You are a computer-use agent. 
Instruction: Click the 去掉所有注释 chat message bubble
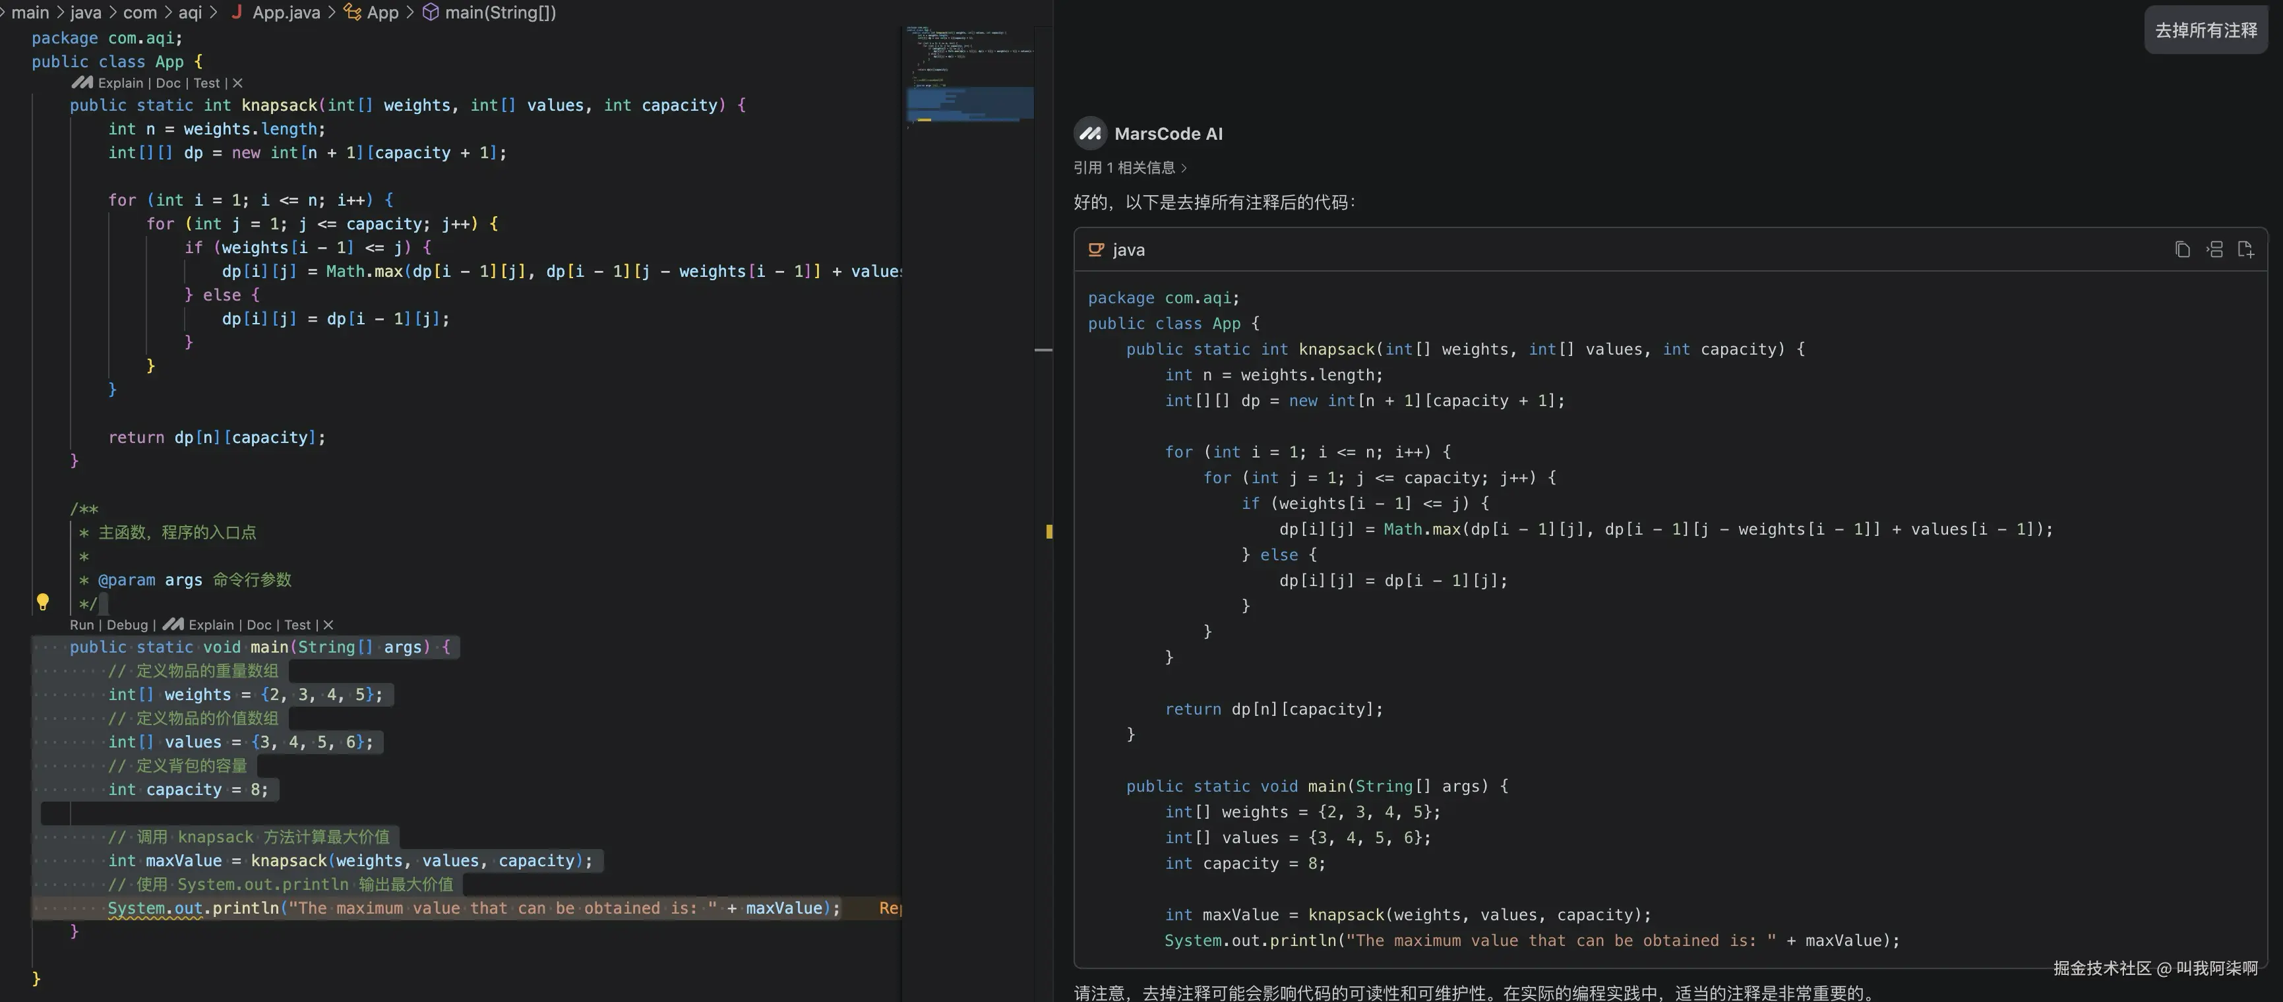2205,30
